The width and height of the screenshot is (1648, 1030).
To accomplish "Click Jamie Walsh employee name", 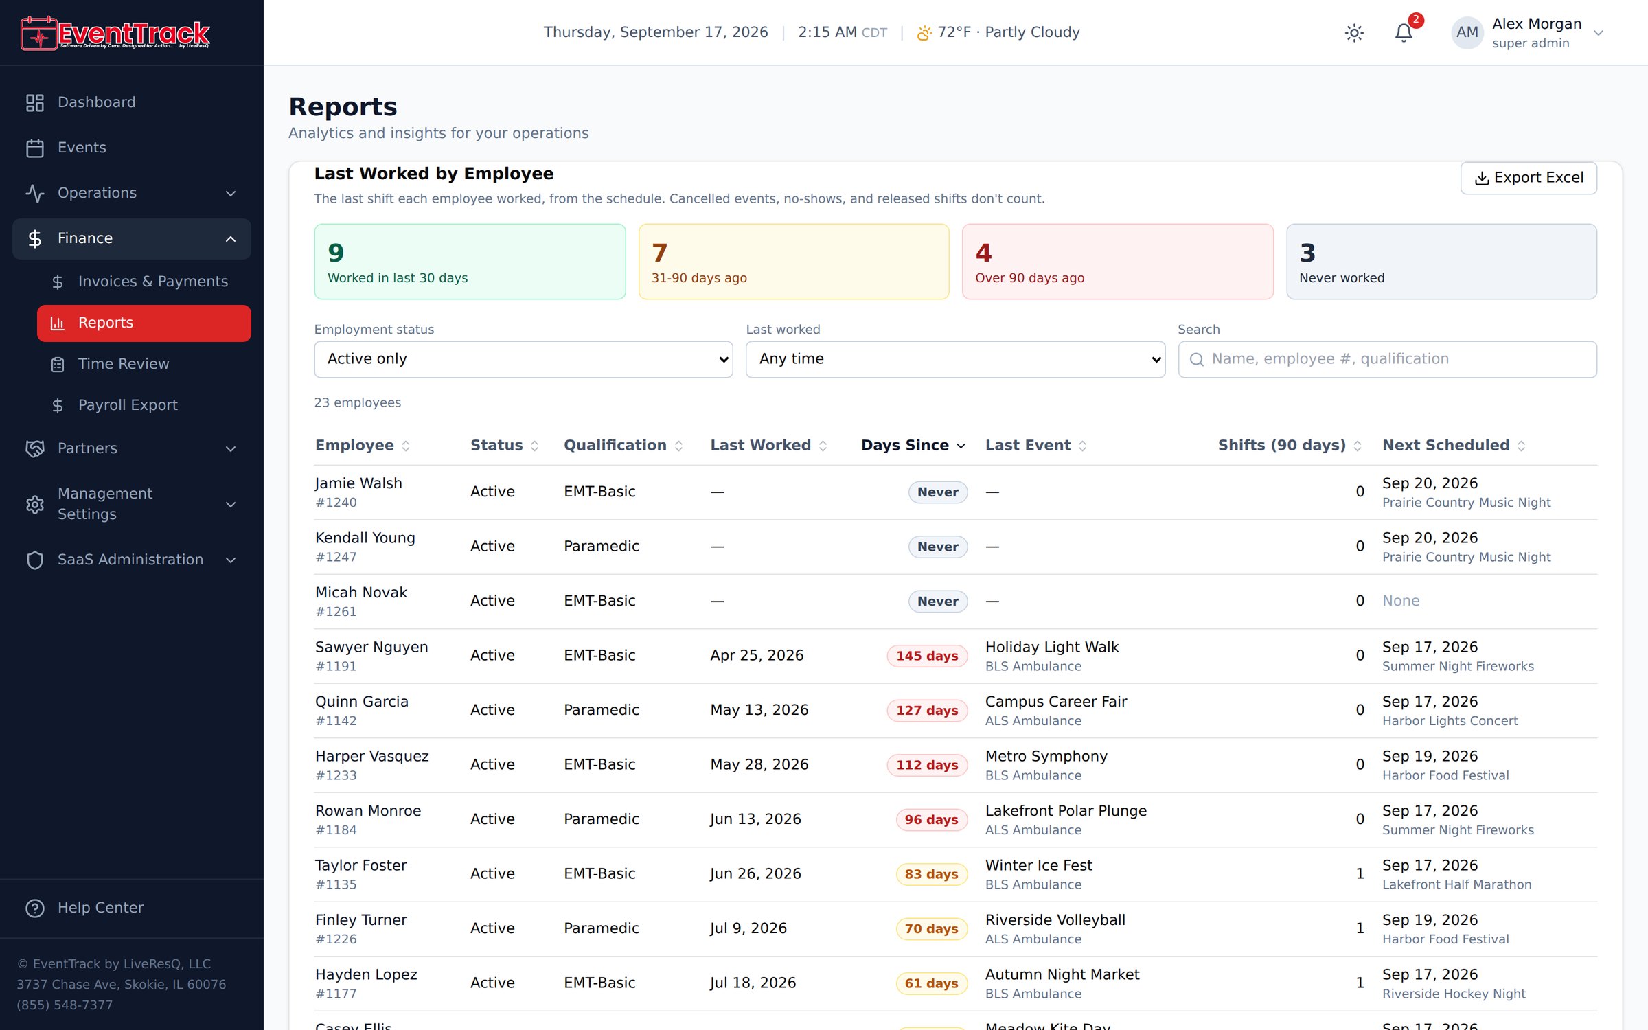I will [358, 483].
